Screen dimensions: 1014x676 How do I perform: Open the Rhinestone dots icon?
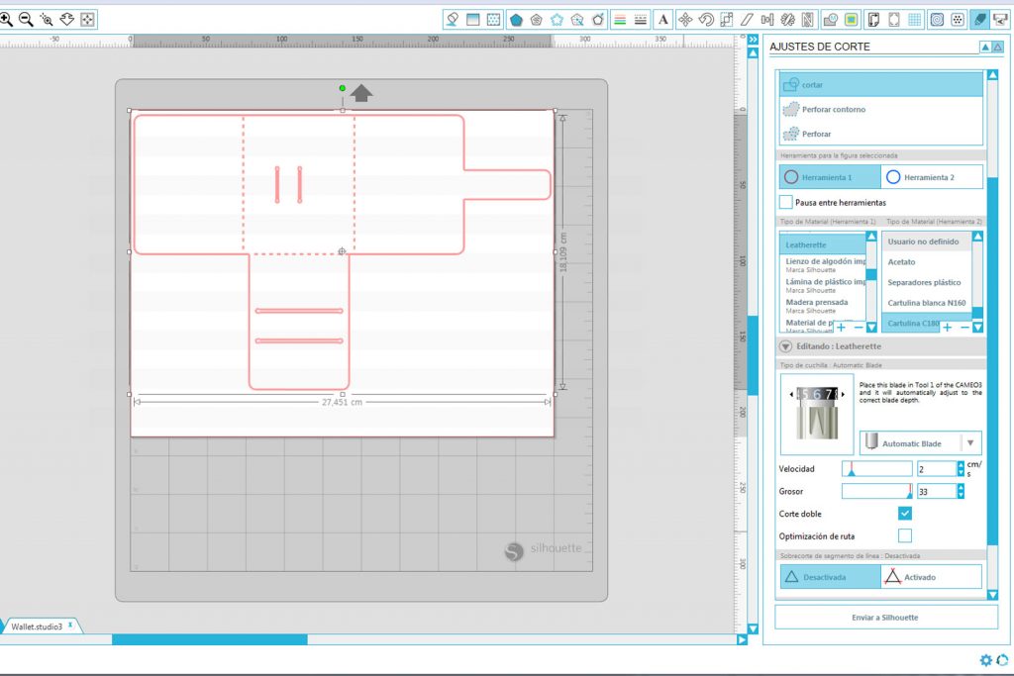(x=958, y=20)
